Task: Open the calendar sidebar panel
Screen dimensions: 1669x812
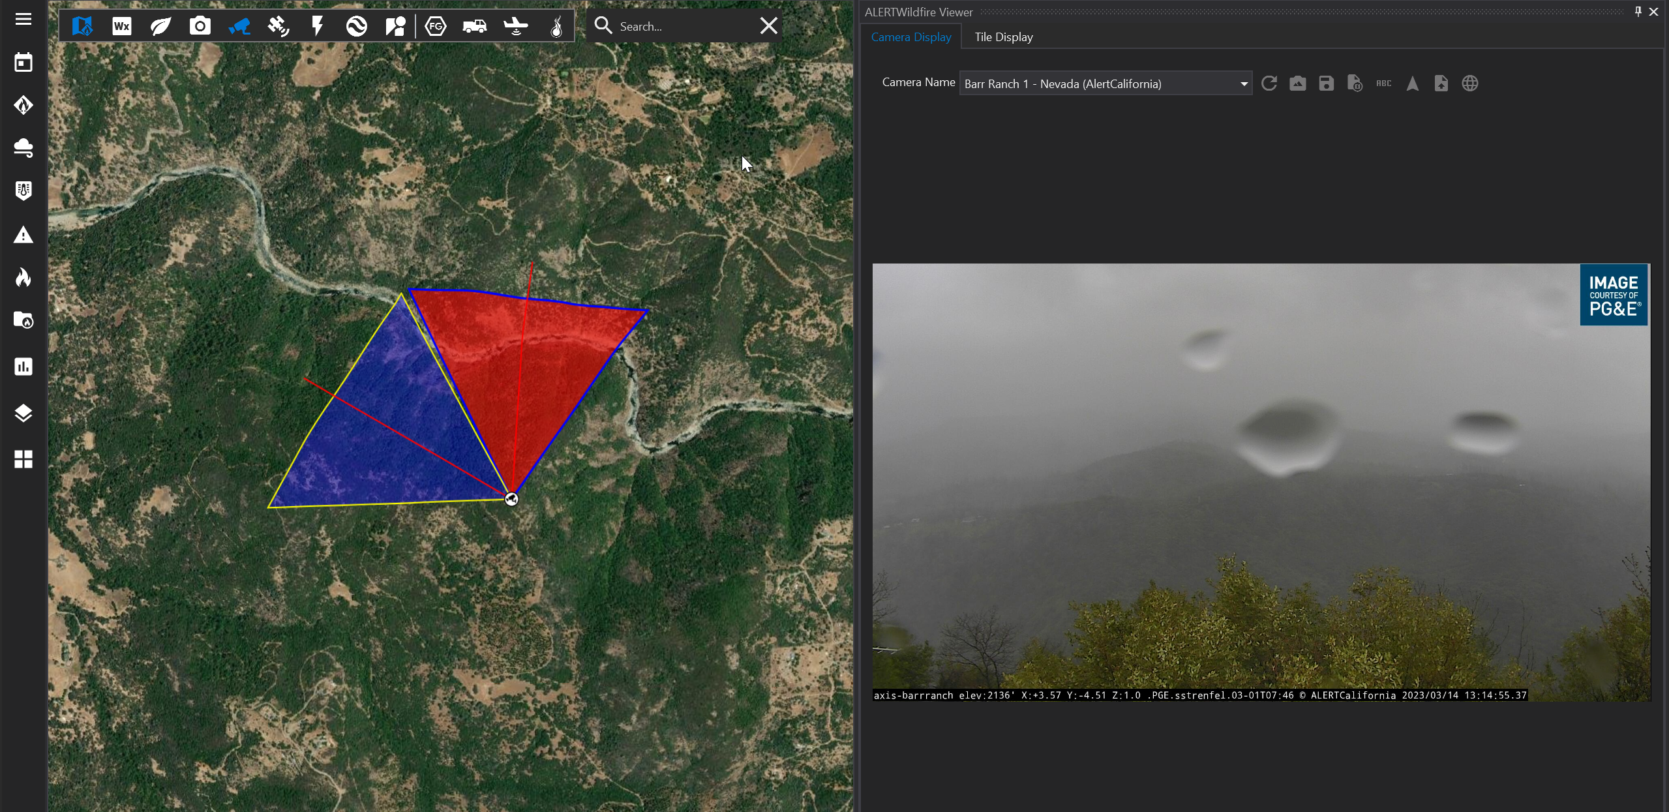Action: pos(23,63)
